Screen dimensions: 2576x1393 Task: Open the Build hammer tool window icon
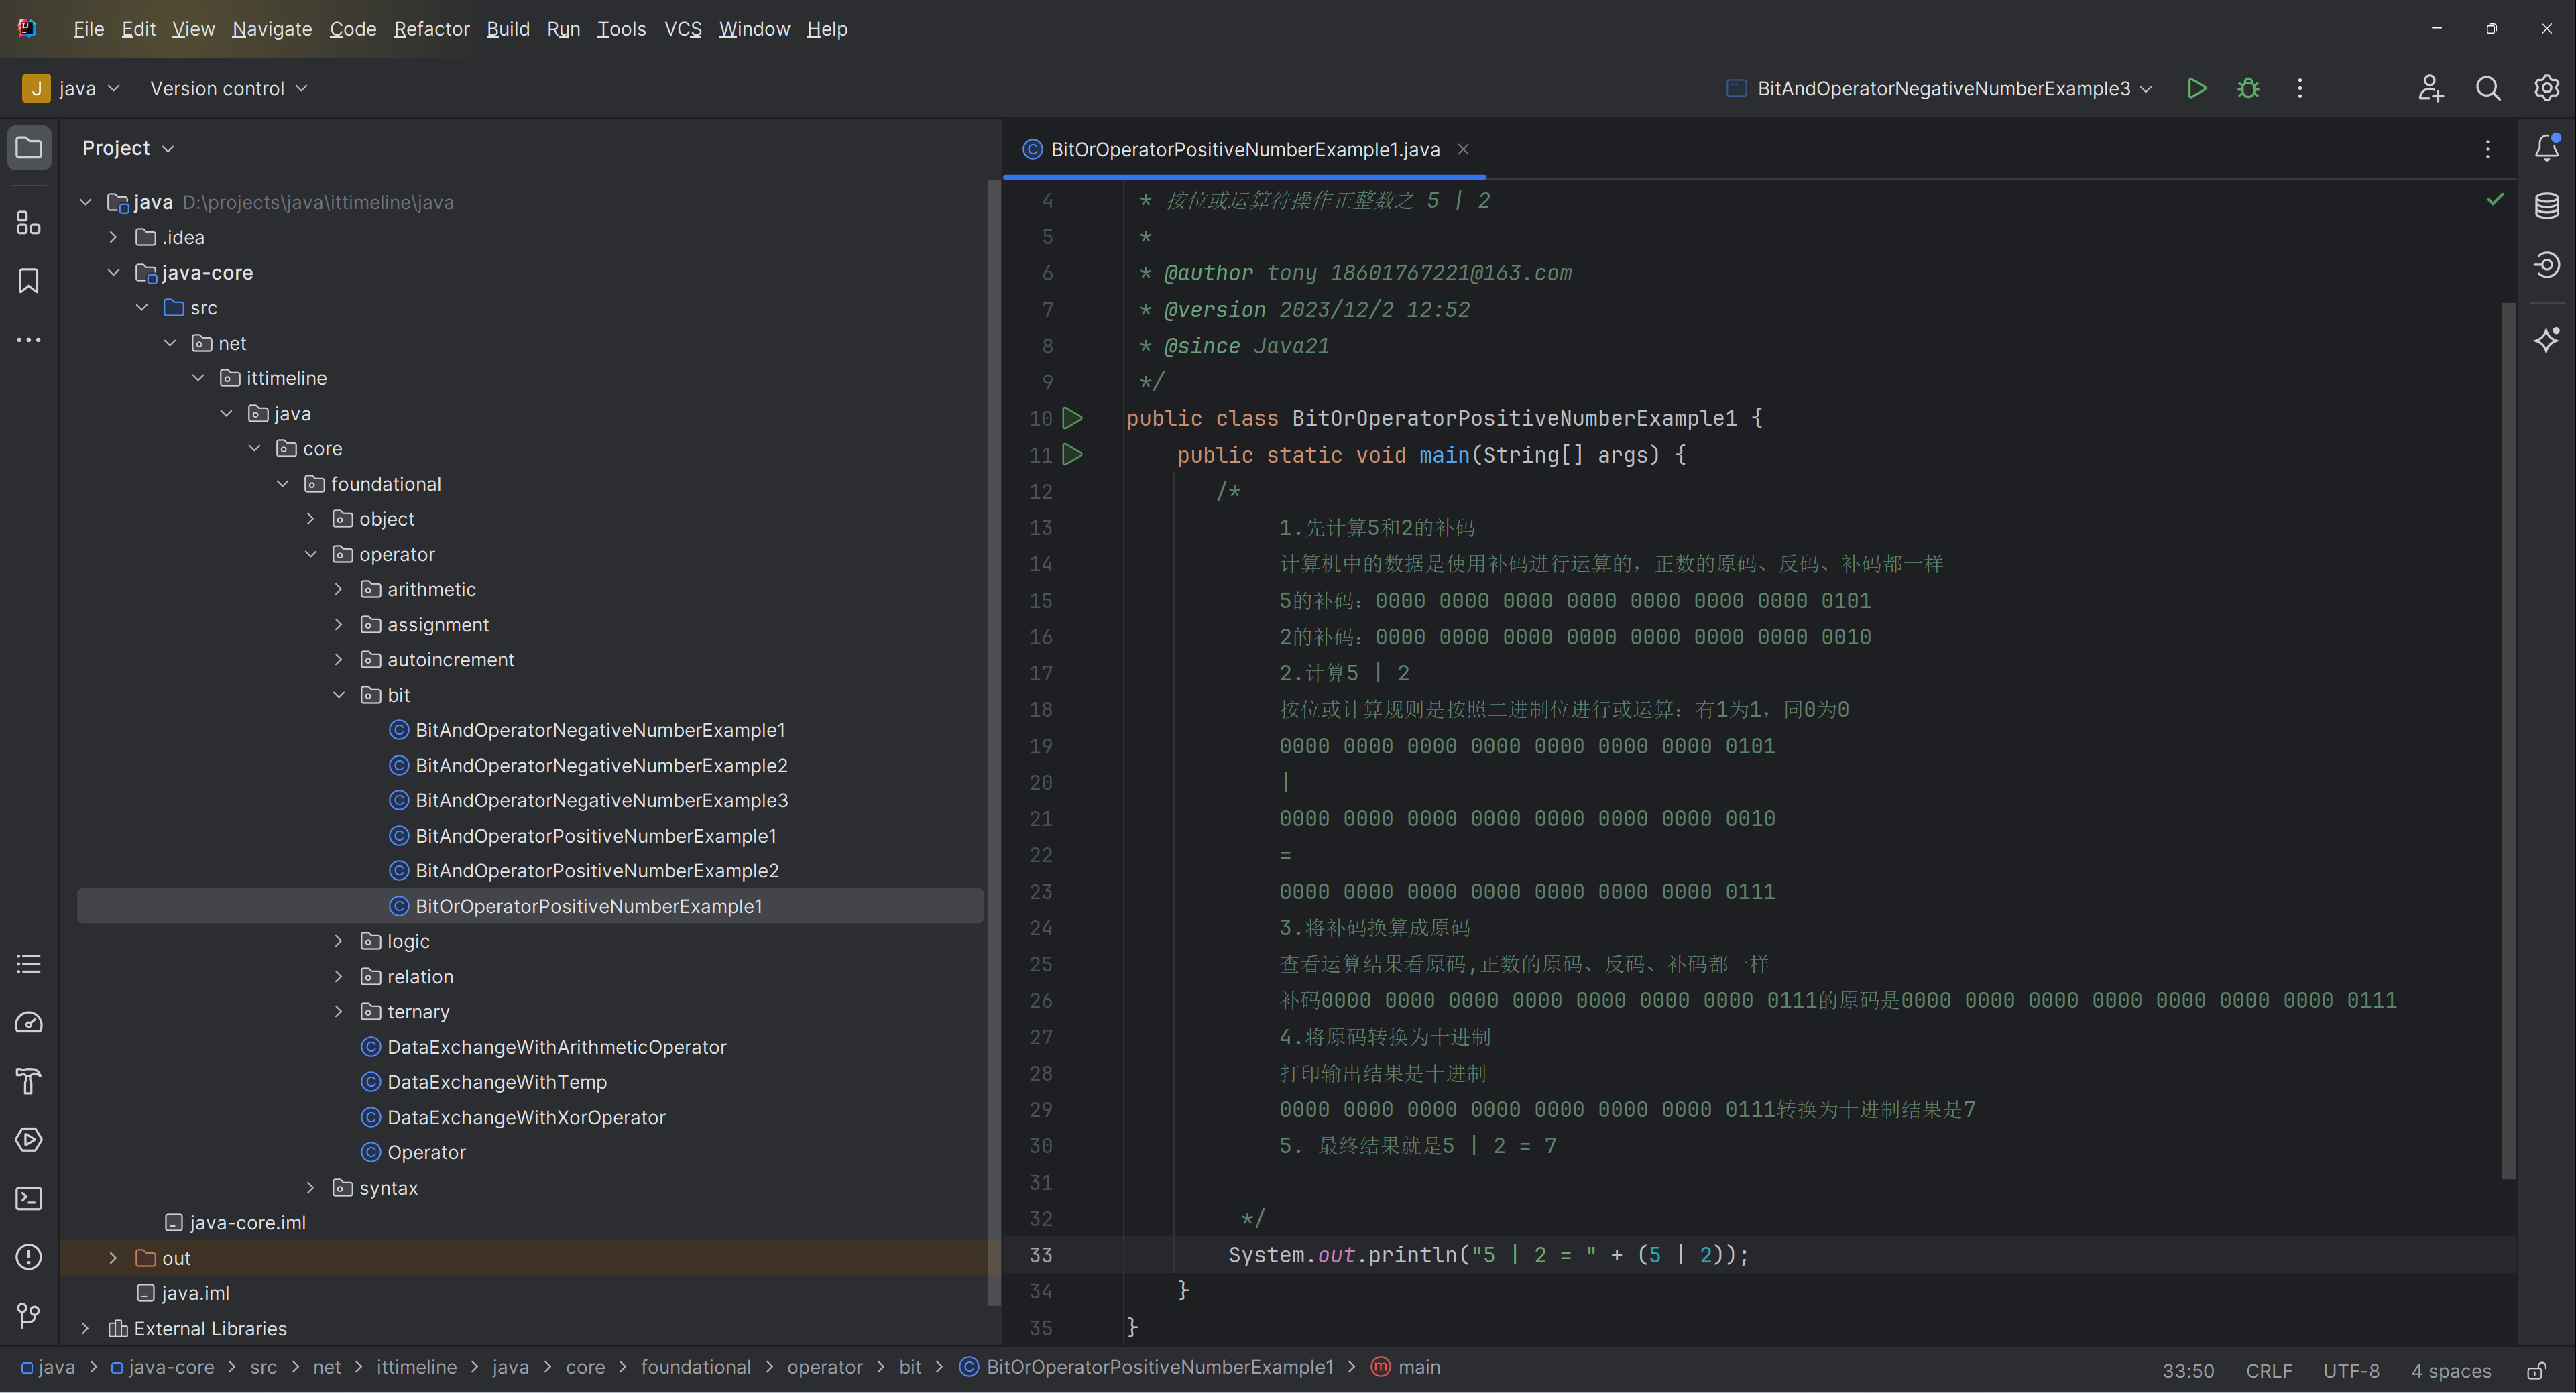tap(29, 1081)
